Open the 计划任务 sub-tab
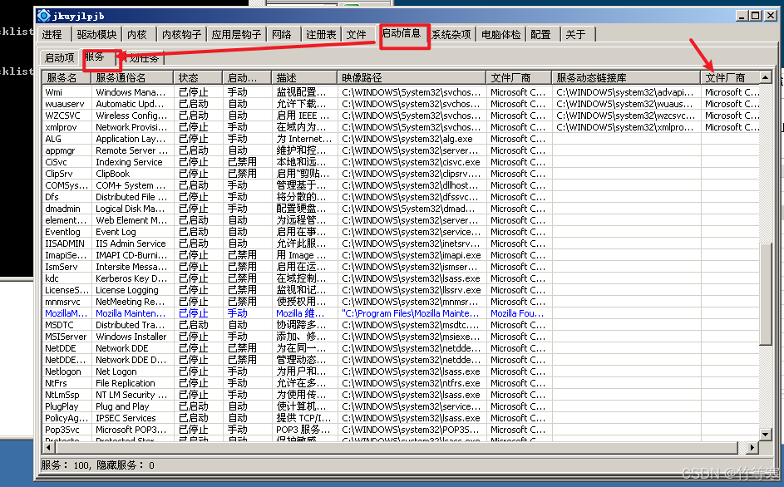The height and width of the screenshot is (487, 784). coord(145,58)
